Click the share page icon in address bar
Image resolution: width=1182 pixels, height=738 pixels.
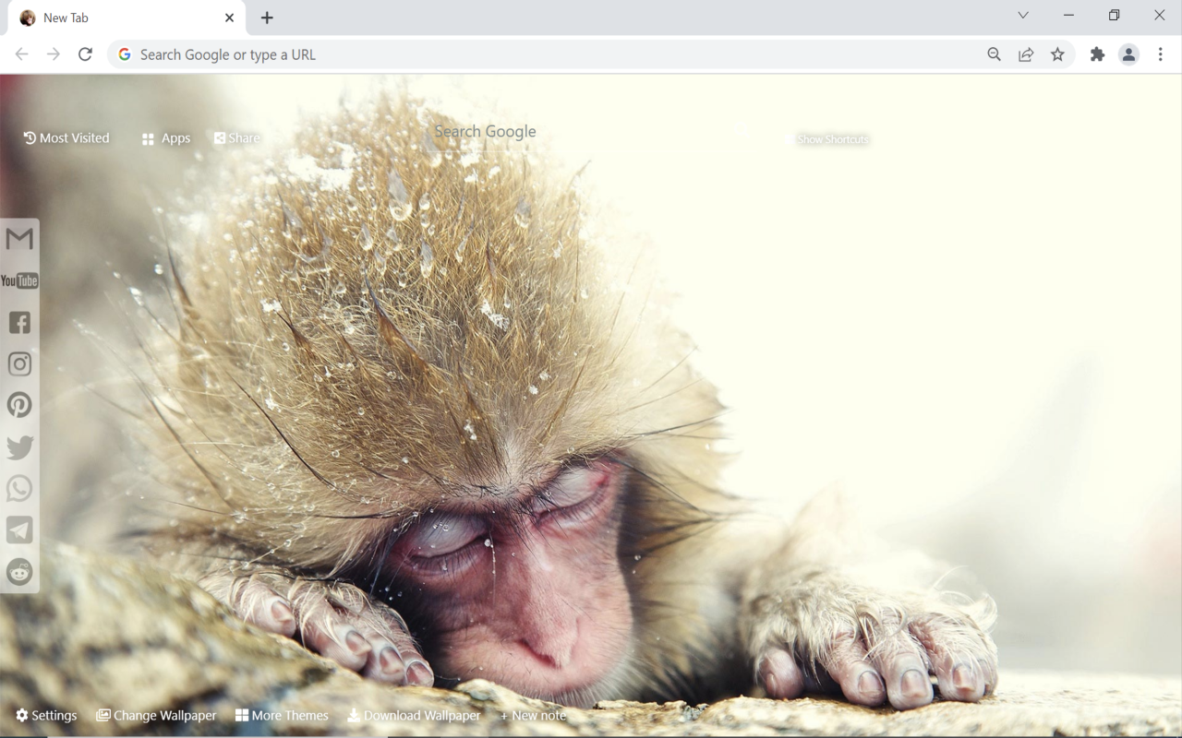1026,54
